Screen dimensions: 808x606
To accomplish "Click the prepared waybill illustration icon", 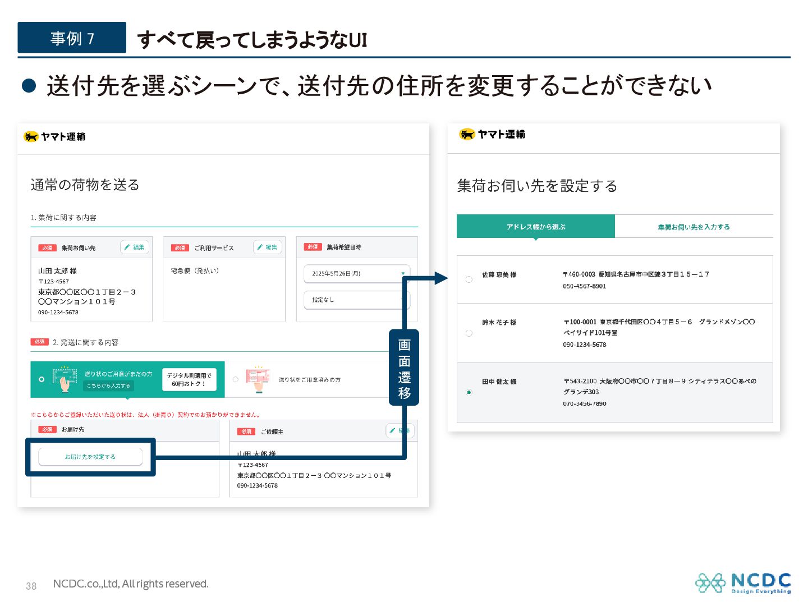I will click(x=258, y=379).
